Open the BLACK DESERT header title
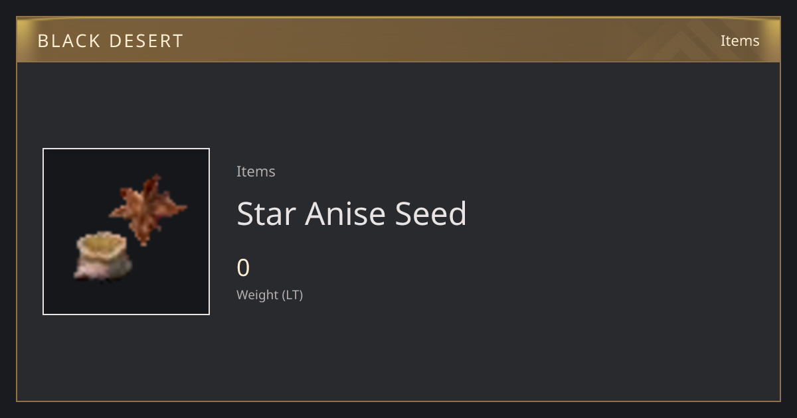The height and width of the screenshot is (418, 797). click(x=110, y=41)
